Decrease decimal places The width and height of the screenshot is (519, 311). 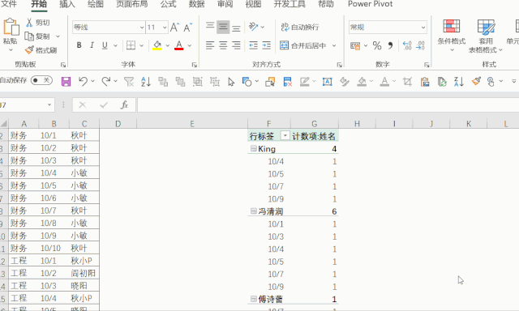[420, 45]
